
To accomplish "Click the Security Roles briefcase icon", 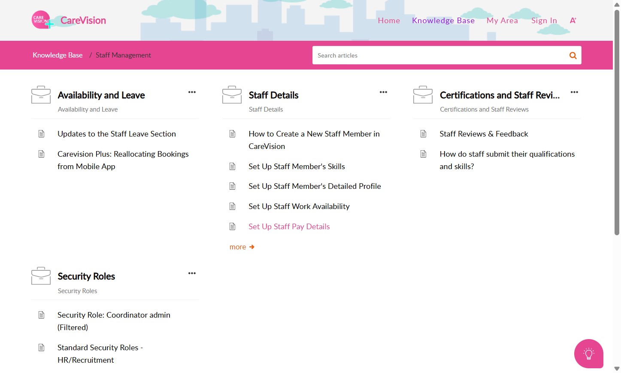I will tap(41, 276).
